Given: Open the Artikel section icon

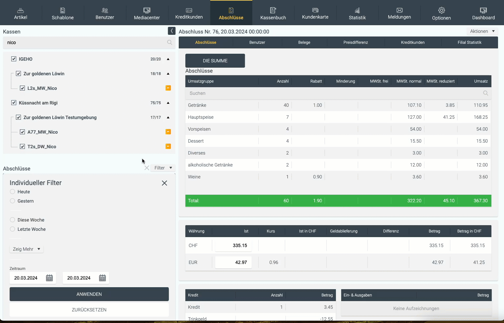Looking at the screenshot, I should (21, 10).
